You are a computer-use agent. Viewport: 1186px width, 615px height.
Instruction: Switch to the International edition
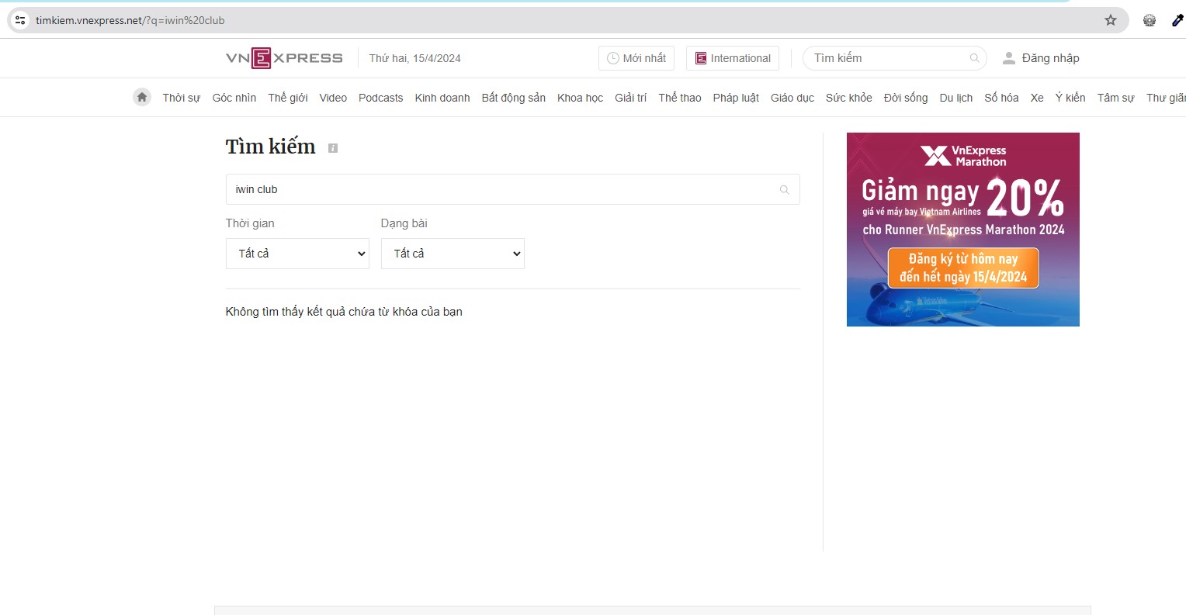tap(733, 58)
